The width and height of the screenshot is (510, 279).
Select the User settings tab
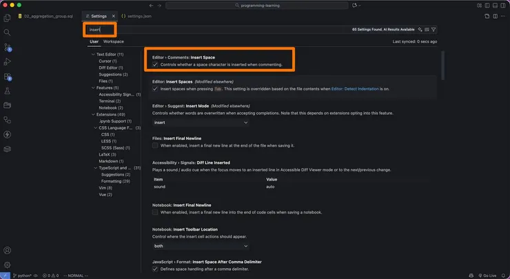[x=94, y=41]
